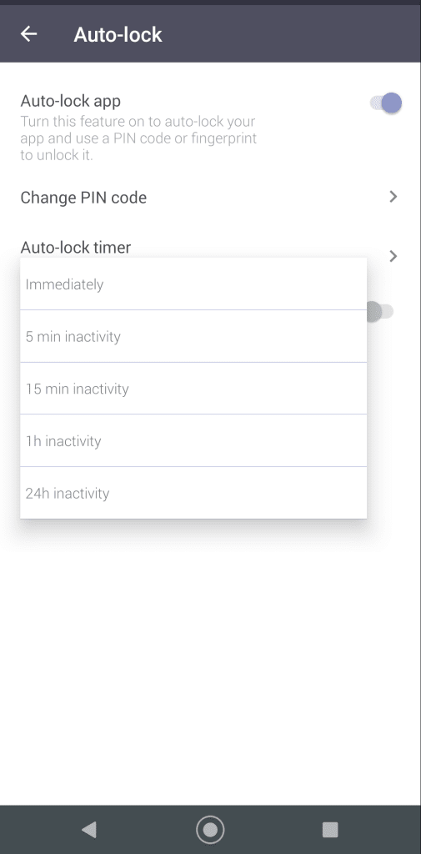Go back using the header arrow
Viewport: 421px width, 854px height.
28,33
